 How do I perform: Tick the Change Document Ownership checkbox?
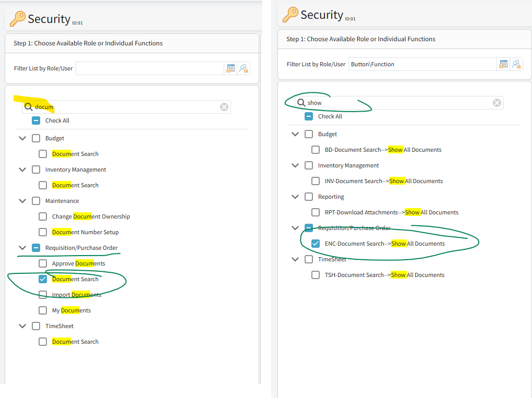(43, 216)
